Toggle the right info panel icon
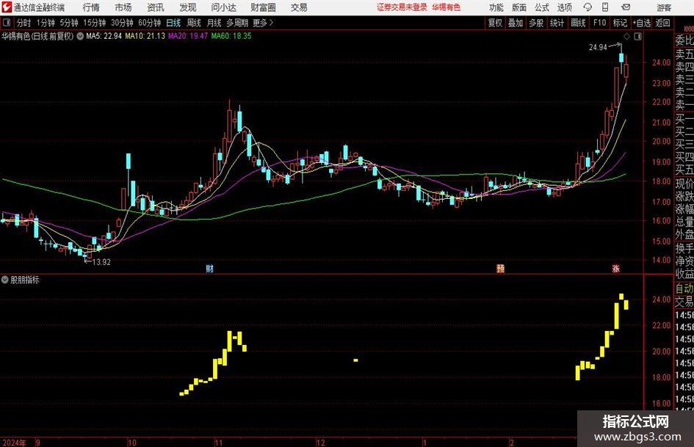The image size is (694, 447). tap(637, 36)
